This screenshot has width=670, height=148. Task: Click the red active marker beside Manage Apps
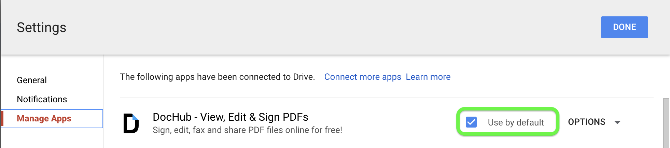pos(2,119)
